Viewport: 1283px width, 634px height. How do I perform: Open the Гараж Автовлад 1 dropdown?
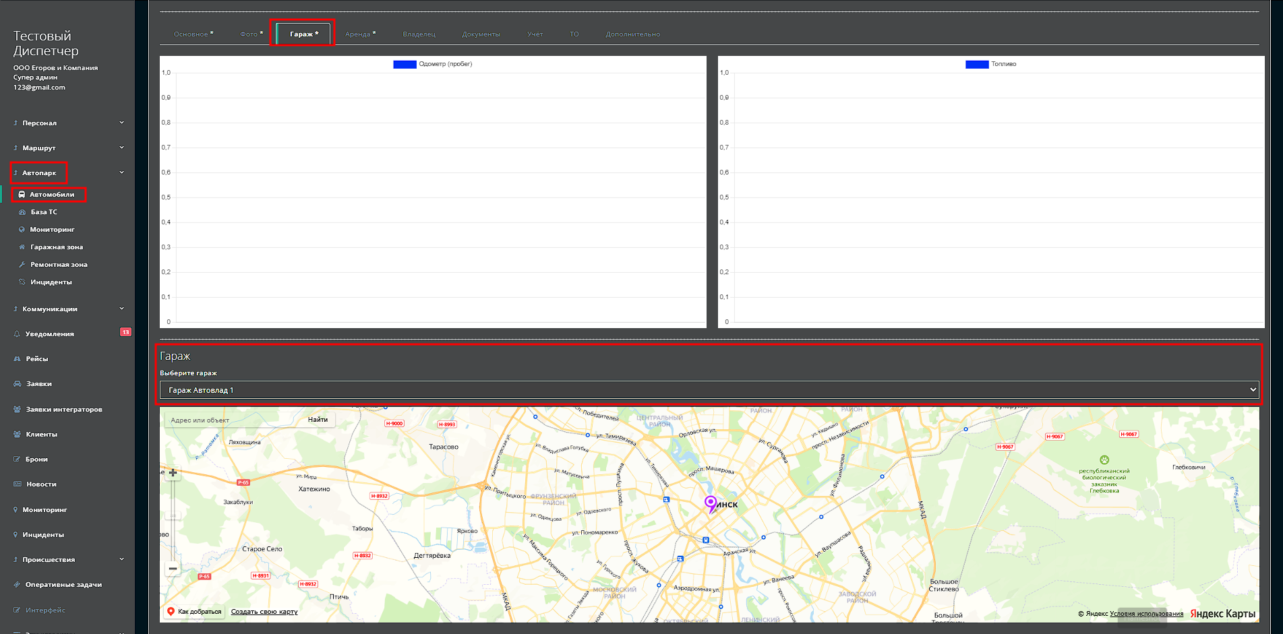[709, 390]
